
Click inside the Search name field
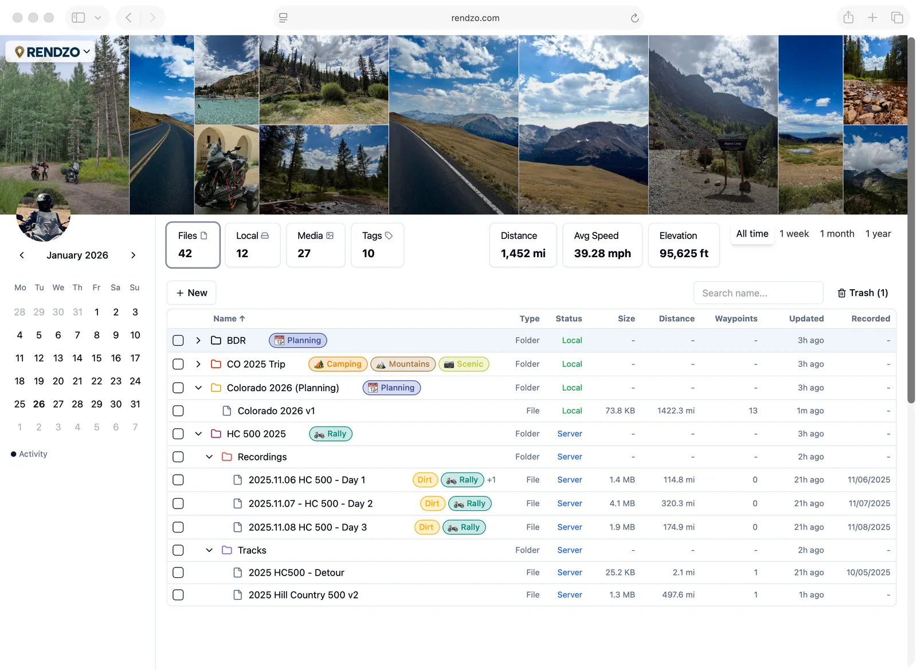pyautogui.click(x=758, y=293)
